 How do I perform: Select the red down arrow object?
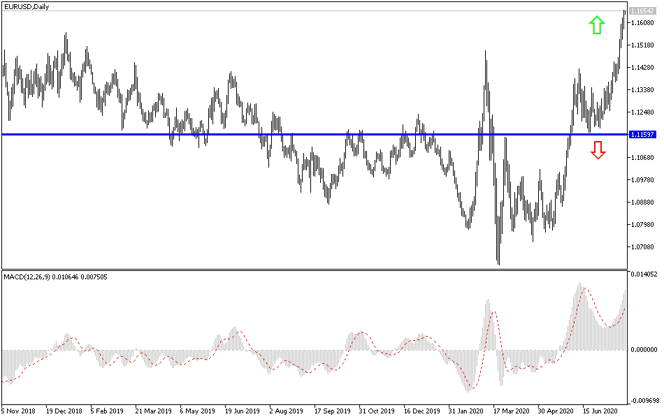599,149
